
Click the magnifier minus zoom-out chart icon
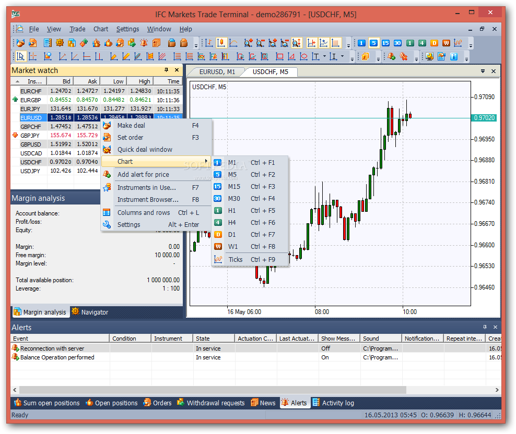point(260,43)
